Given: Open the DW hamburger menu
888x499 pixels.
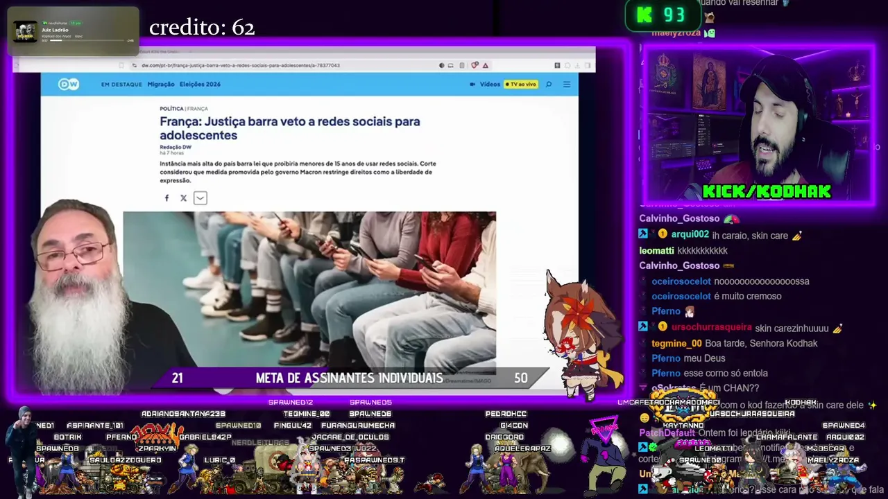Looking at the screenshot, I should point(566,85).
